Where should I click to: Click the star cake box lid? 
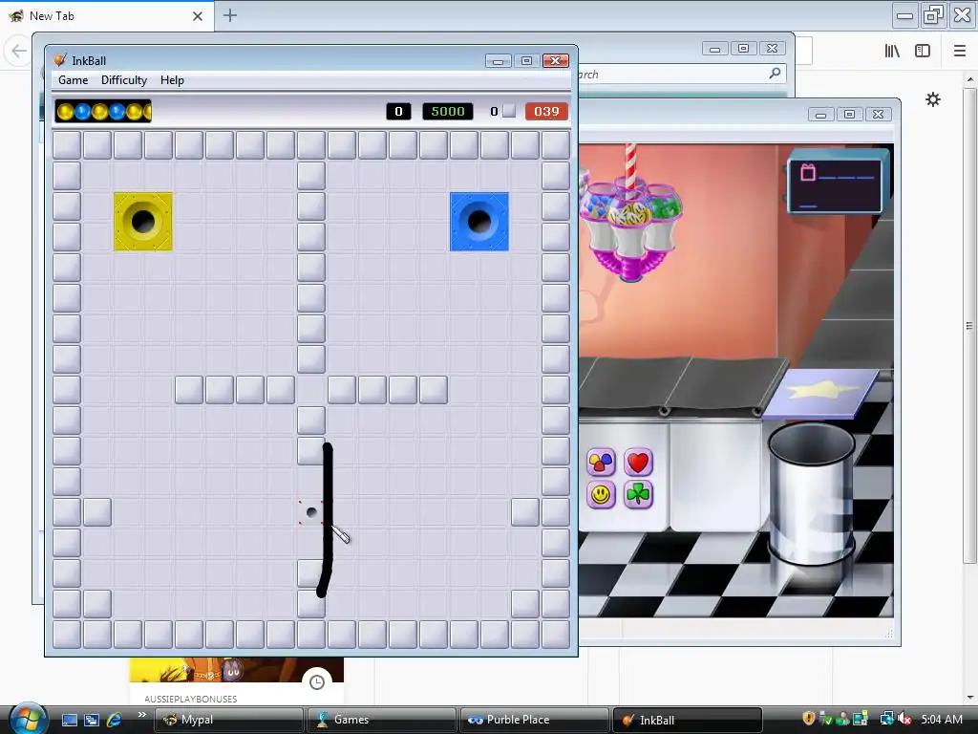[820, 393]
